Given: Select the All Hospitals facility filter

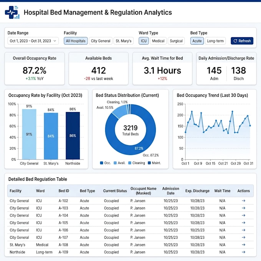Looking at the screenshot, I should click(x=76, y=41).
